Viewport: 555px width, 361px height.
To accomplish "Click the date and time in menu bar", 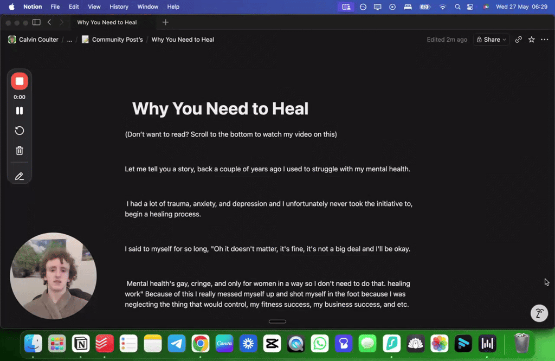I will coord(522,7).
